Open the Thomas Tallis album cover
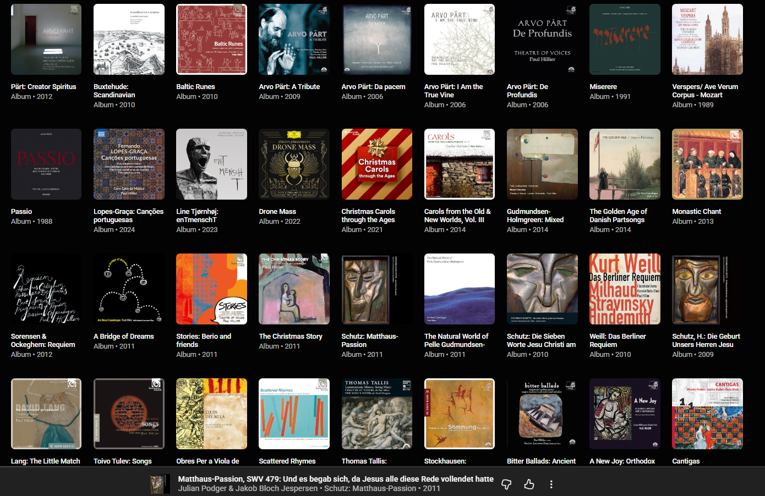This screenshot has width=765, height=496. point(376,414)
